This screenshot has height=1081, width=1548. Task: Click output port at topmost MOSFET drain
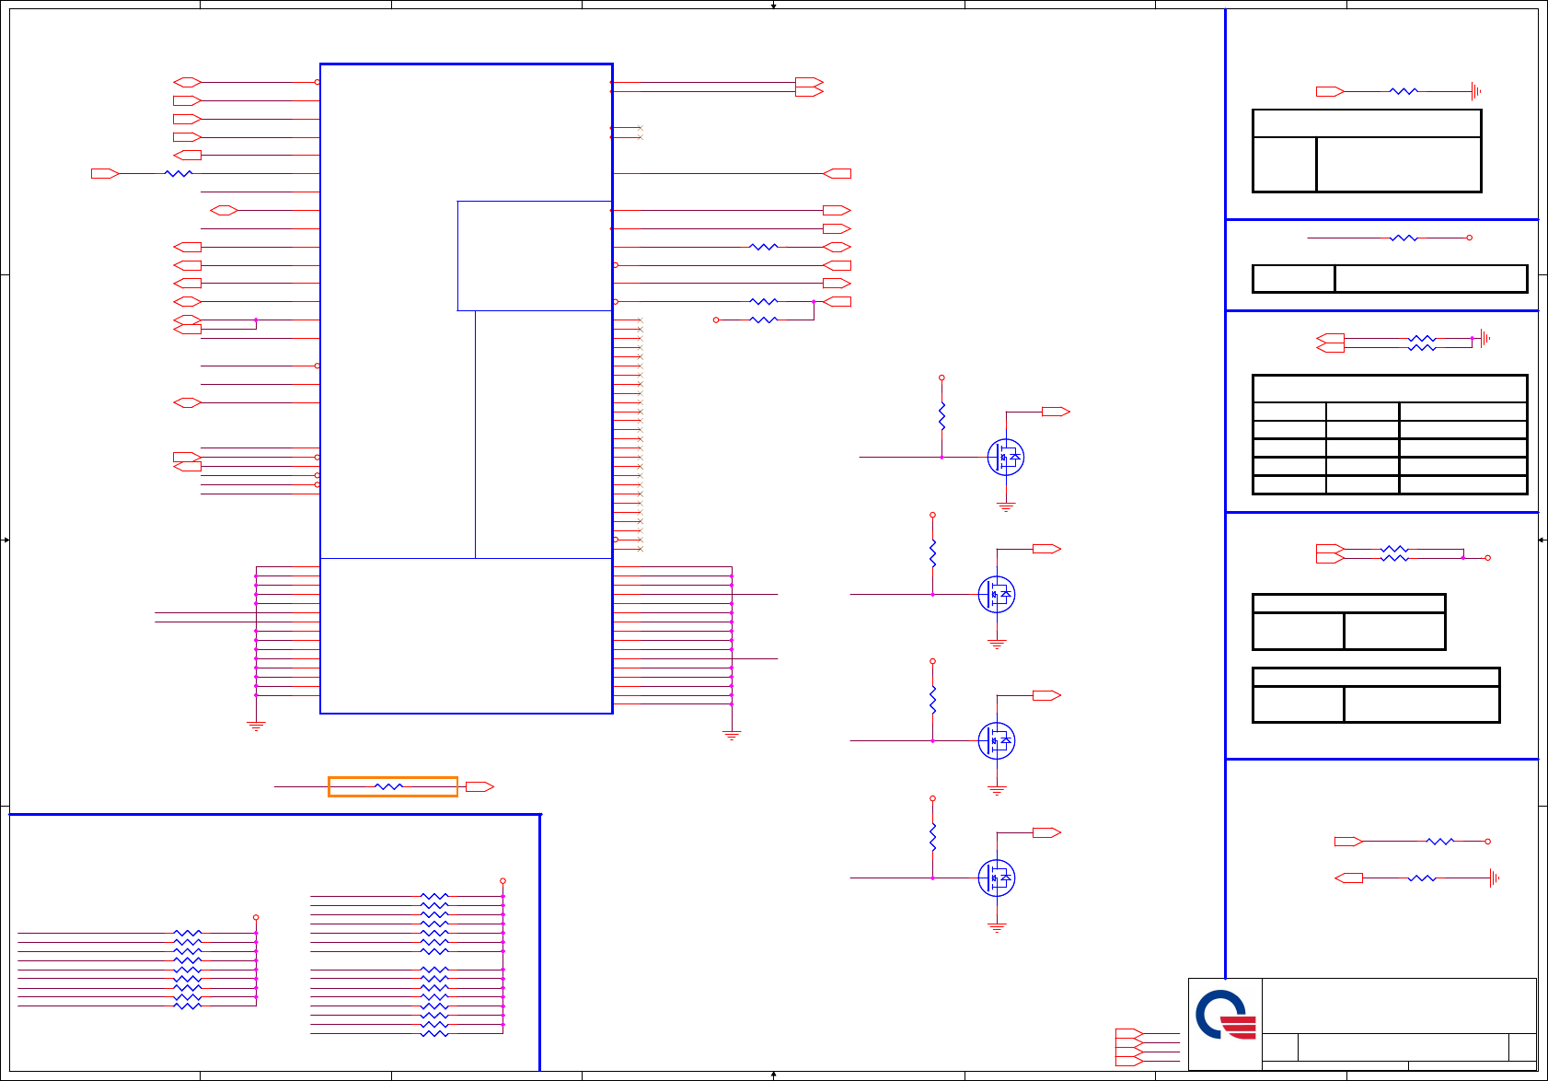point(1056,412)
